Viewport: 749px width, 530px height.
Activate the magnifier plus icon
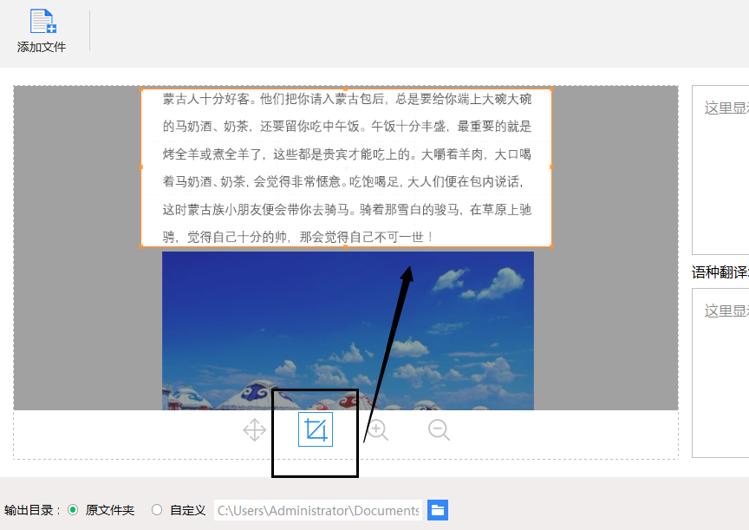(x=377, y=430)
